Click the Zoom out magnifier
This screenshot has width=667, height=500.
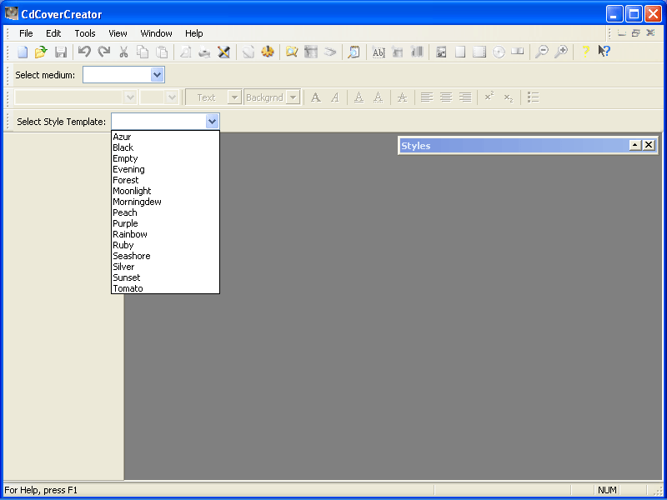(x=541, y=52)
